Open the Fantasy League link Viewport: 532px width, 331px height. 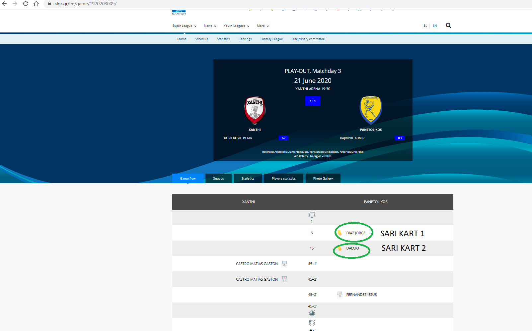(x=272, y=39)
